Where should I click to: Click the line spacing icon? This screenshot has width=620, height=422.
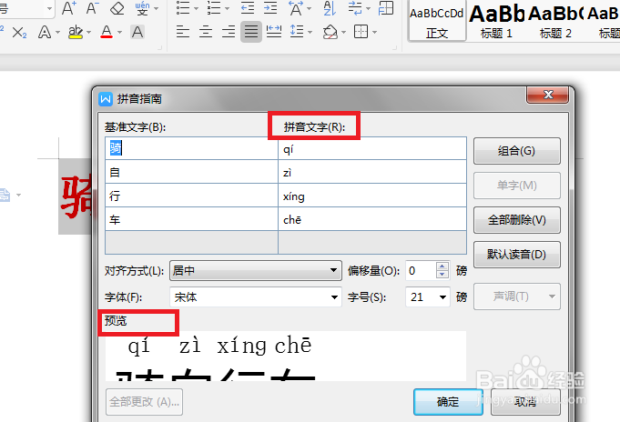click(x=297, y=32)
